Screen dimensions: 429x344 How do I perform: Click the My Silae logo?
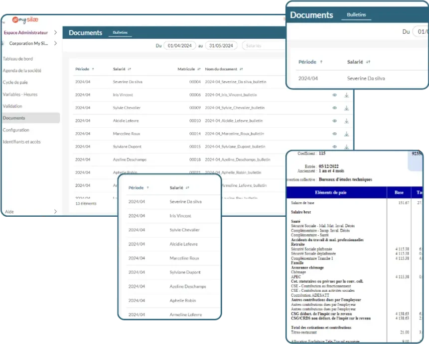[25, 19]
